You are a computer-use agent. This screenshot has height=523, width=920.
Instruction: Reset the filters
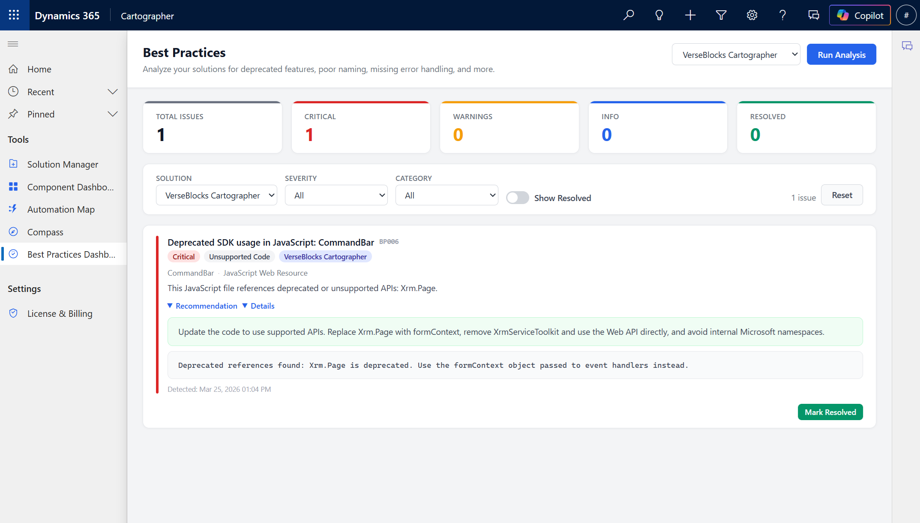(842, 195)
